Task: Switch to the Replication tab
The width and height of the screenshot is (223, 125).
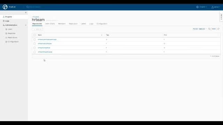Action: pos(73,24)
